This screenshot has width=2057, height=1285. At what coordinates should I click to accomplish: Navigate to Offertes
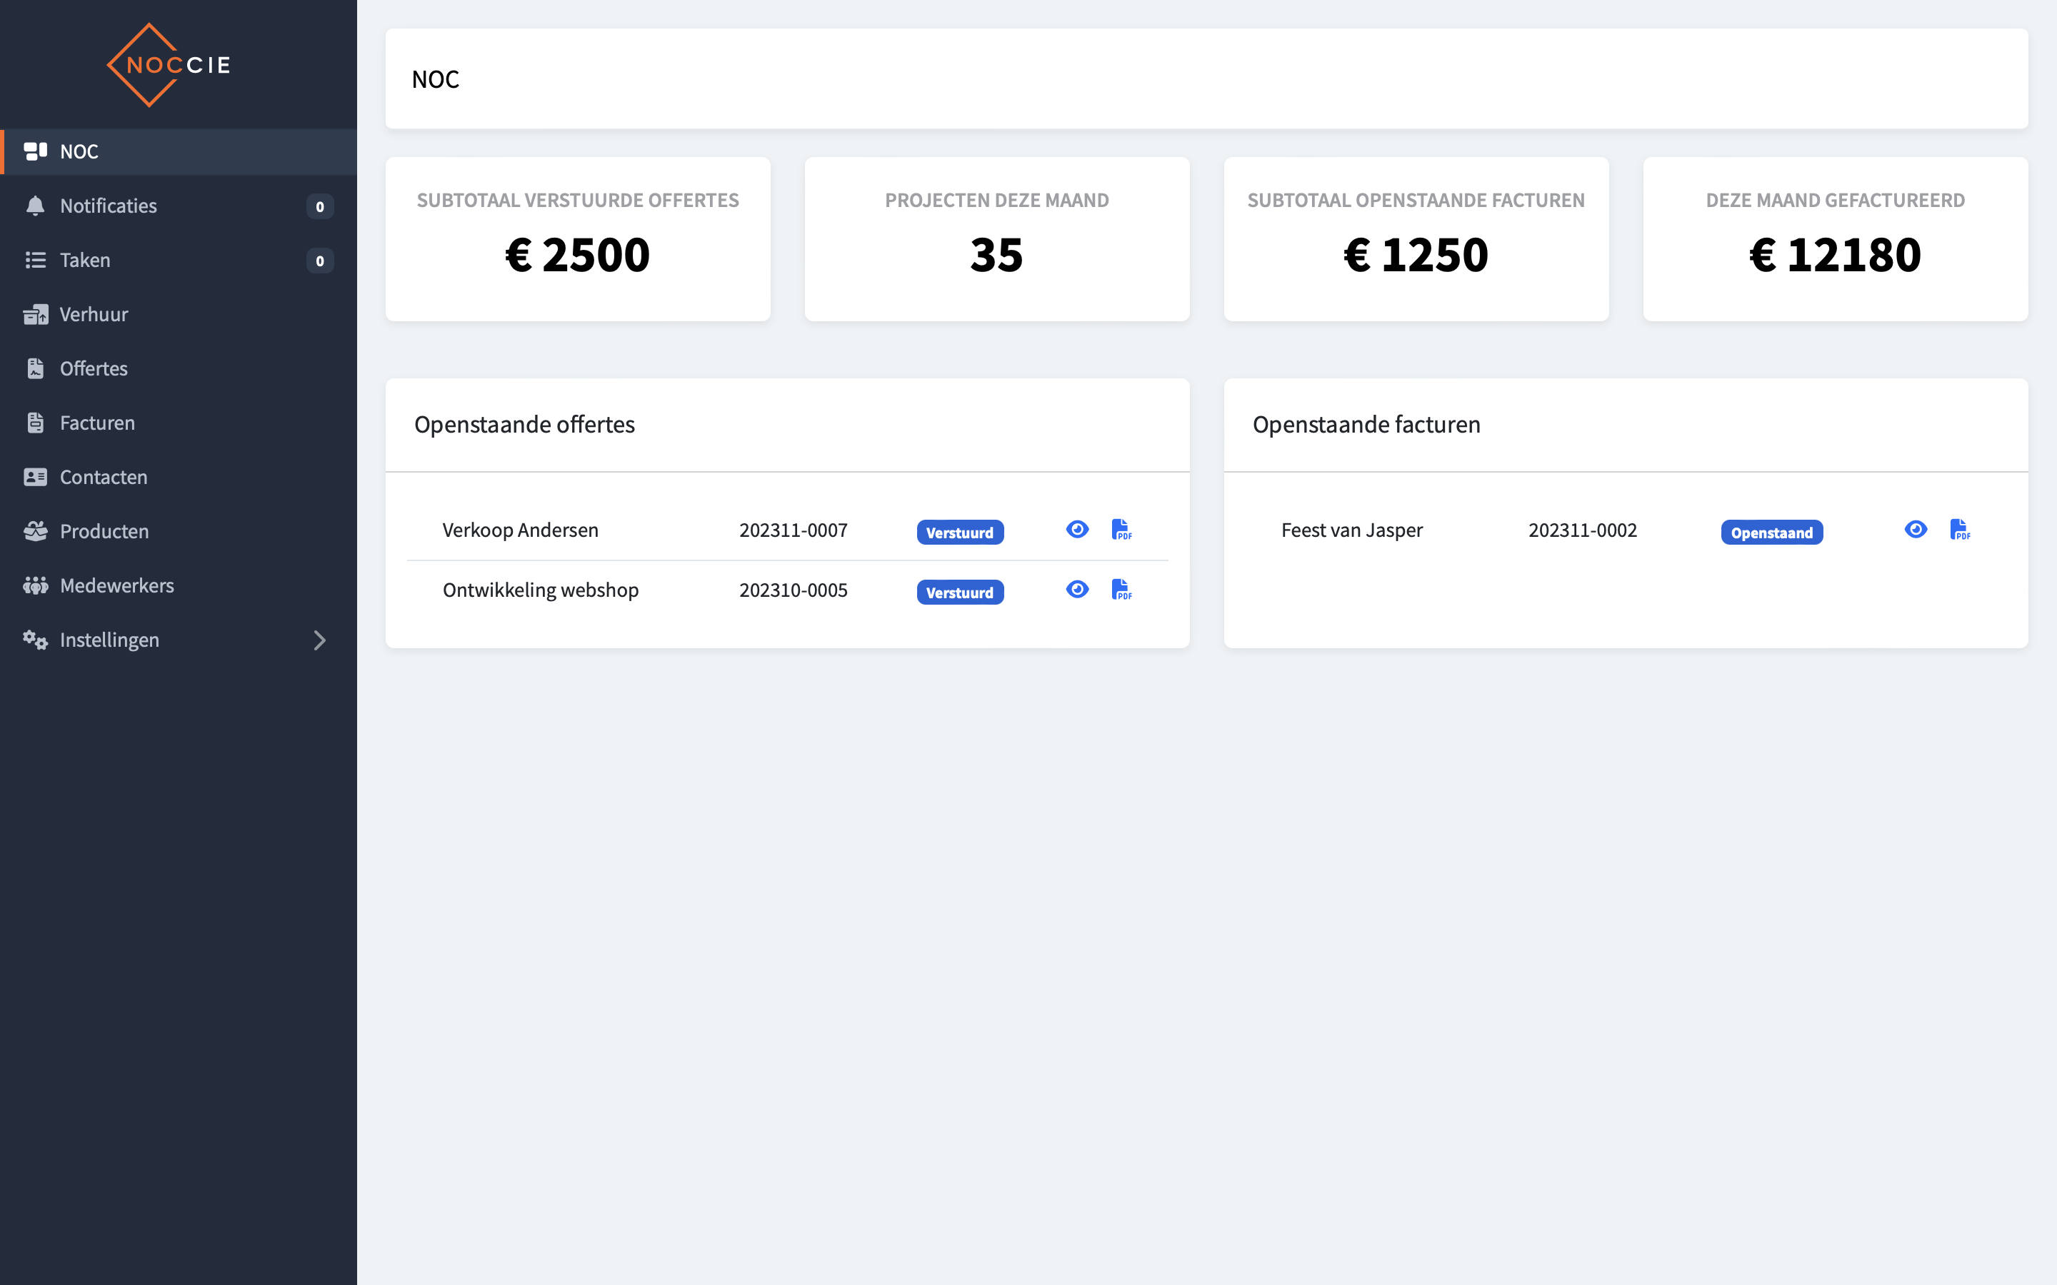coord(179,369)
